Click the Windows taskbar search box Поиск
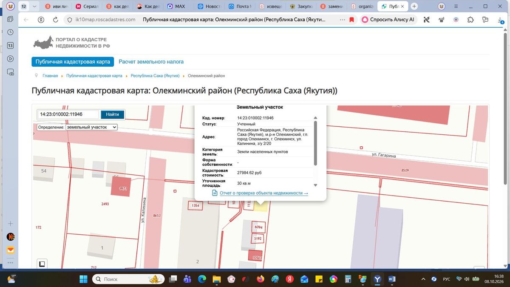This screenshot has width=510, height=287. point(129,279)
